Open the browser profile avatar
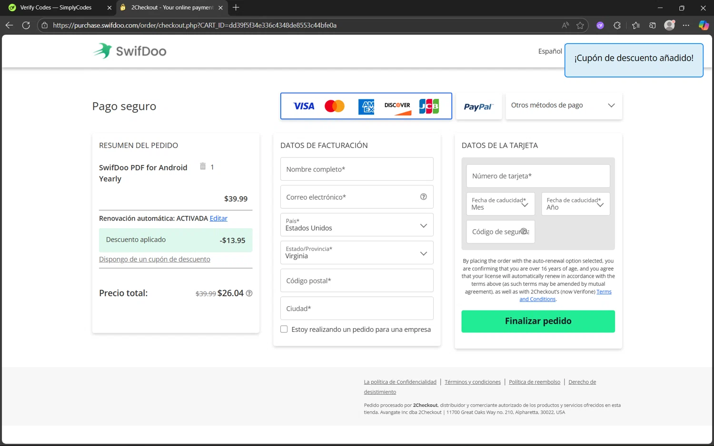Screen dimensions: 714x446 669,25
